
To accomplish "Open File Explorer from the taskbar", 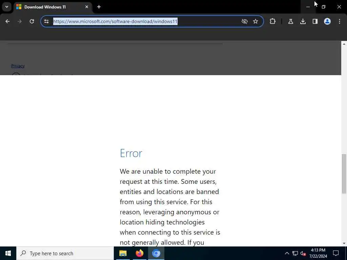I will pyautogui.click(x=123, y=253).
